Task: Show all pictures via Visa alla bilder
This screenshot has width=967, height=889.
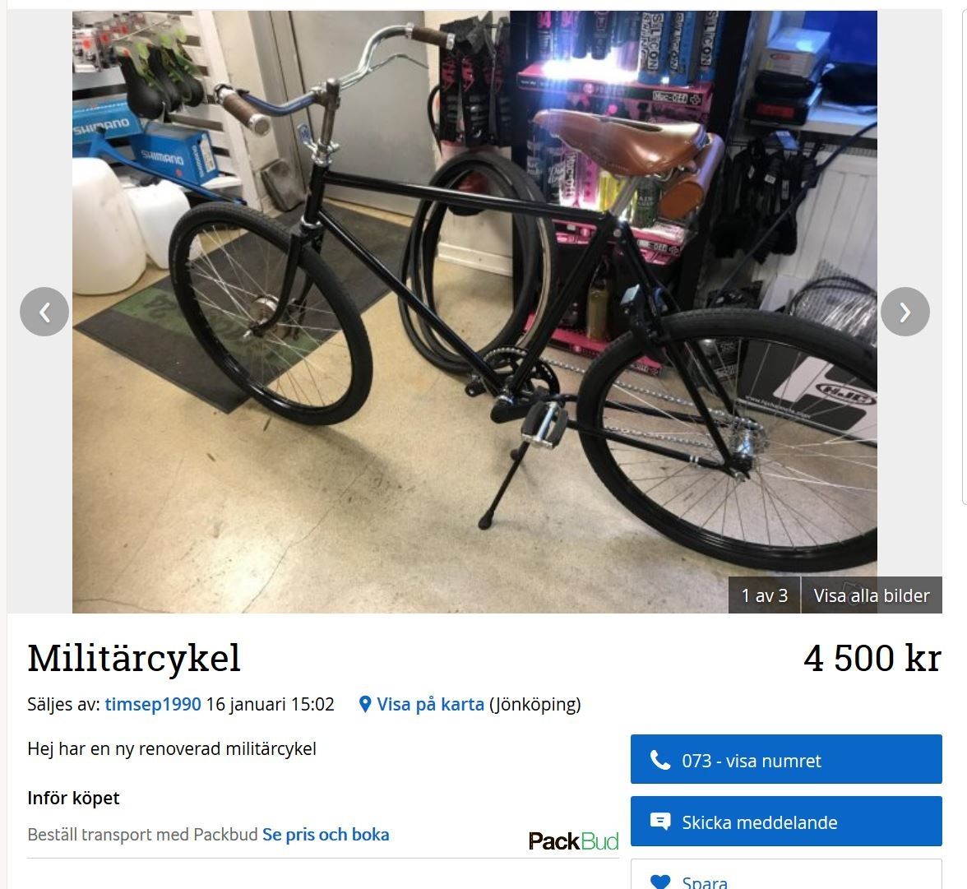Action: tap(872, 595)
